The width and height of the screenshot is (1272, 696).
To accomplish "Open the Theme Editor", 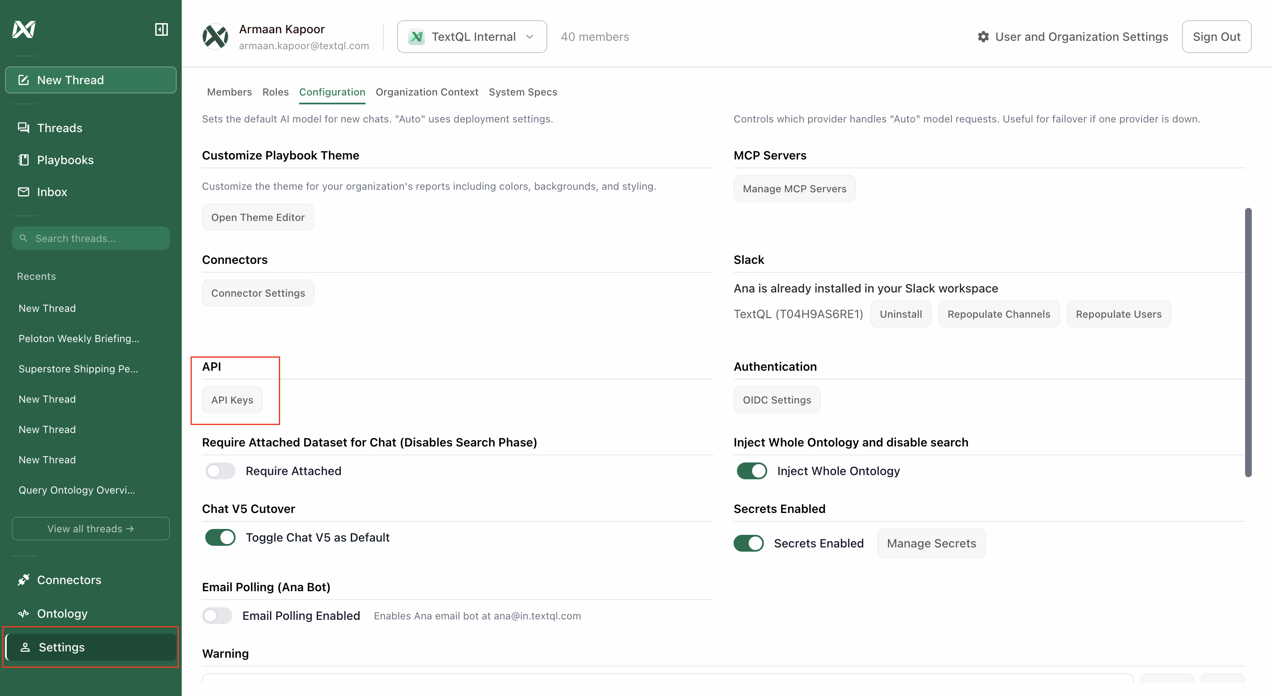I will pyautogui.click(x=258, y=217).
